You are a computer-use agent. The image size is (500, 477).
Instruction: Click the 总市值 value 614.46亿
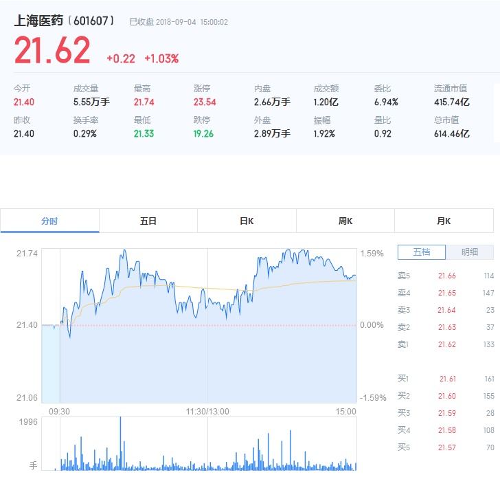(x=451, y=133)
